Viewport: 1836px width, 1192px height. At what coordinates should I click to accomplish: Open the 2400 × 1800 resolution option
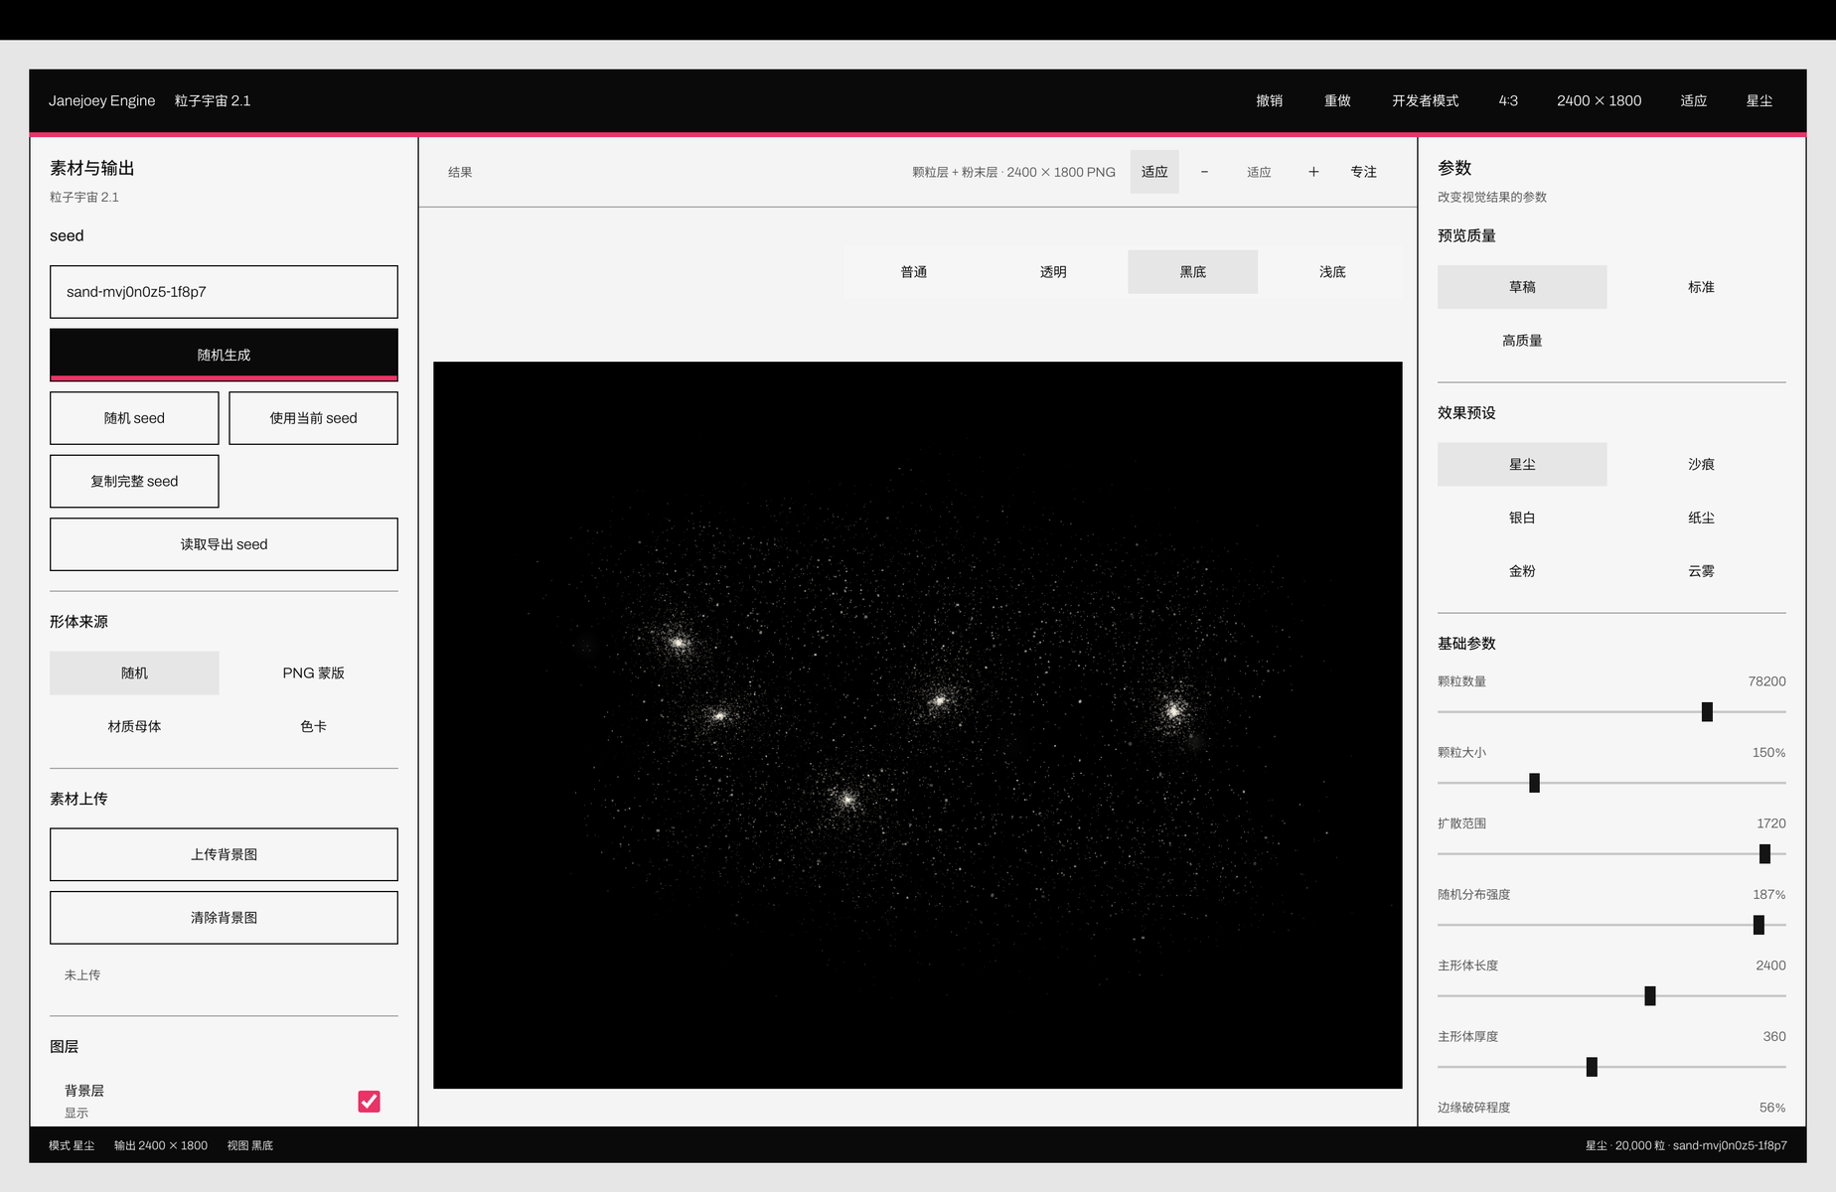pos(1599,101)
